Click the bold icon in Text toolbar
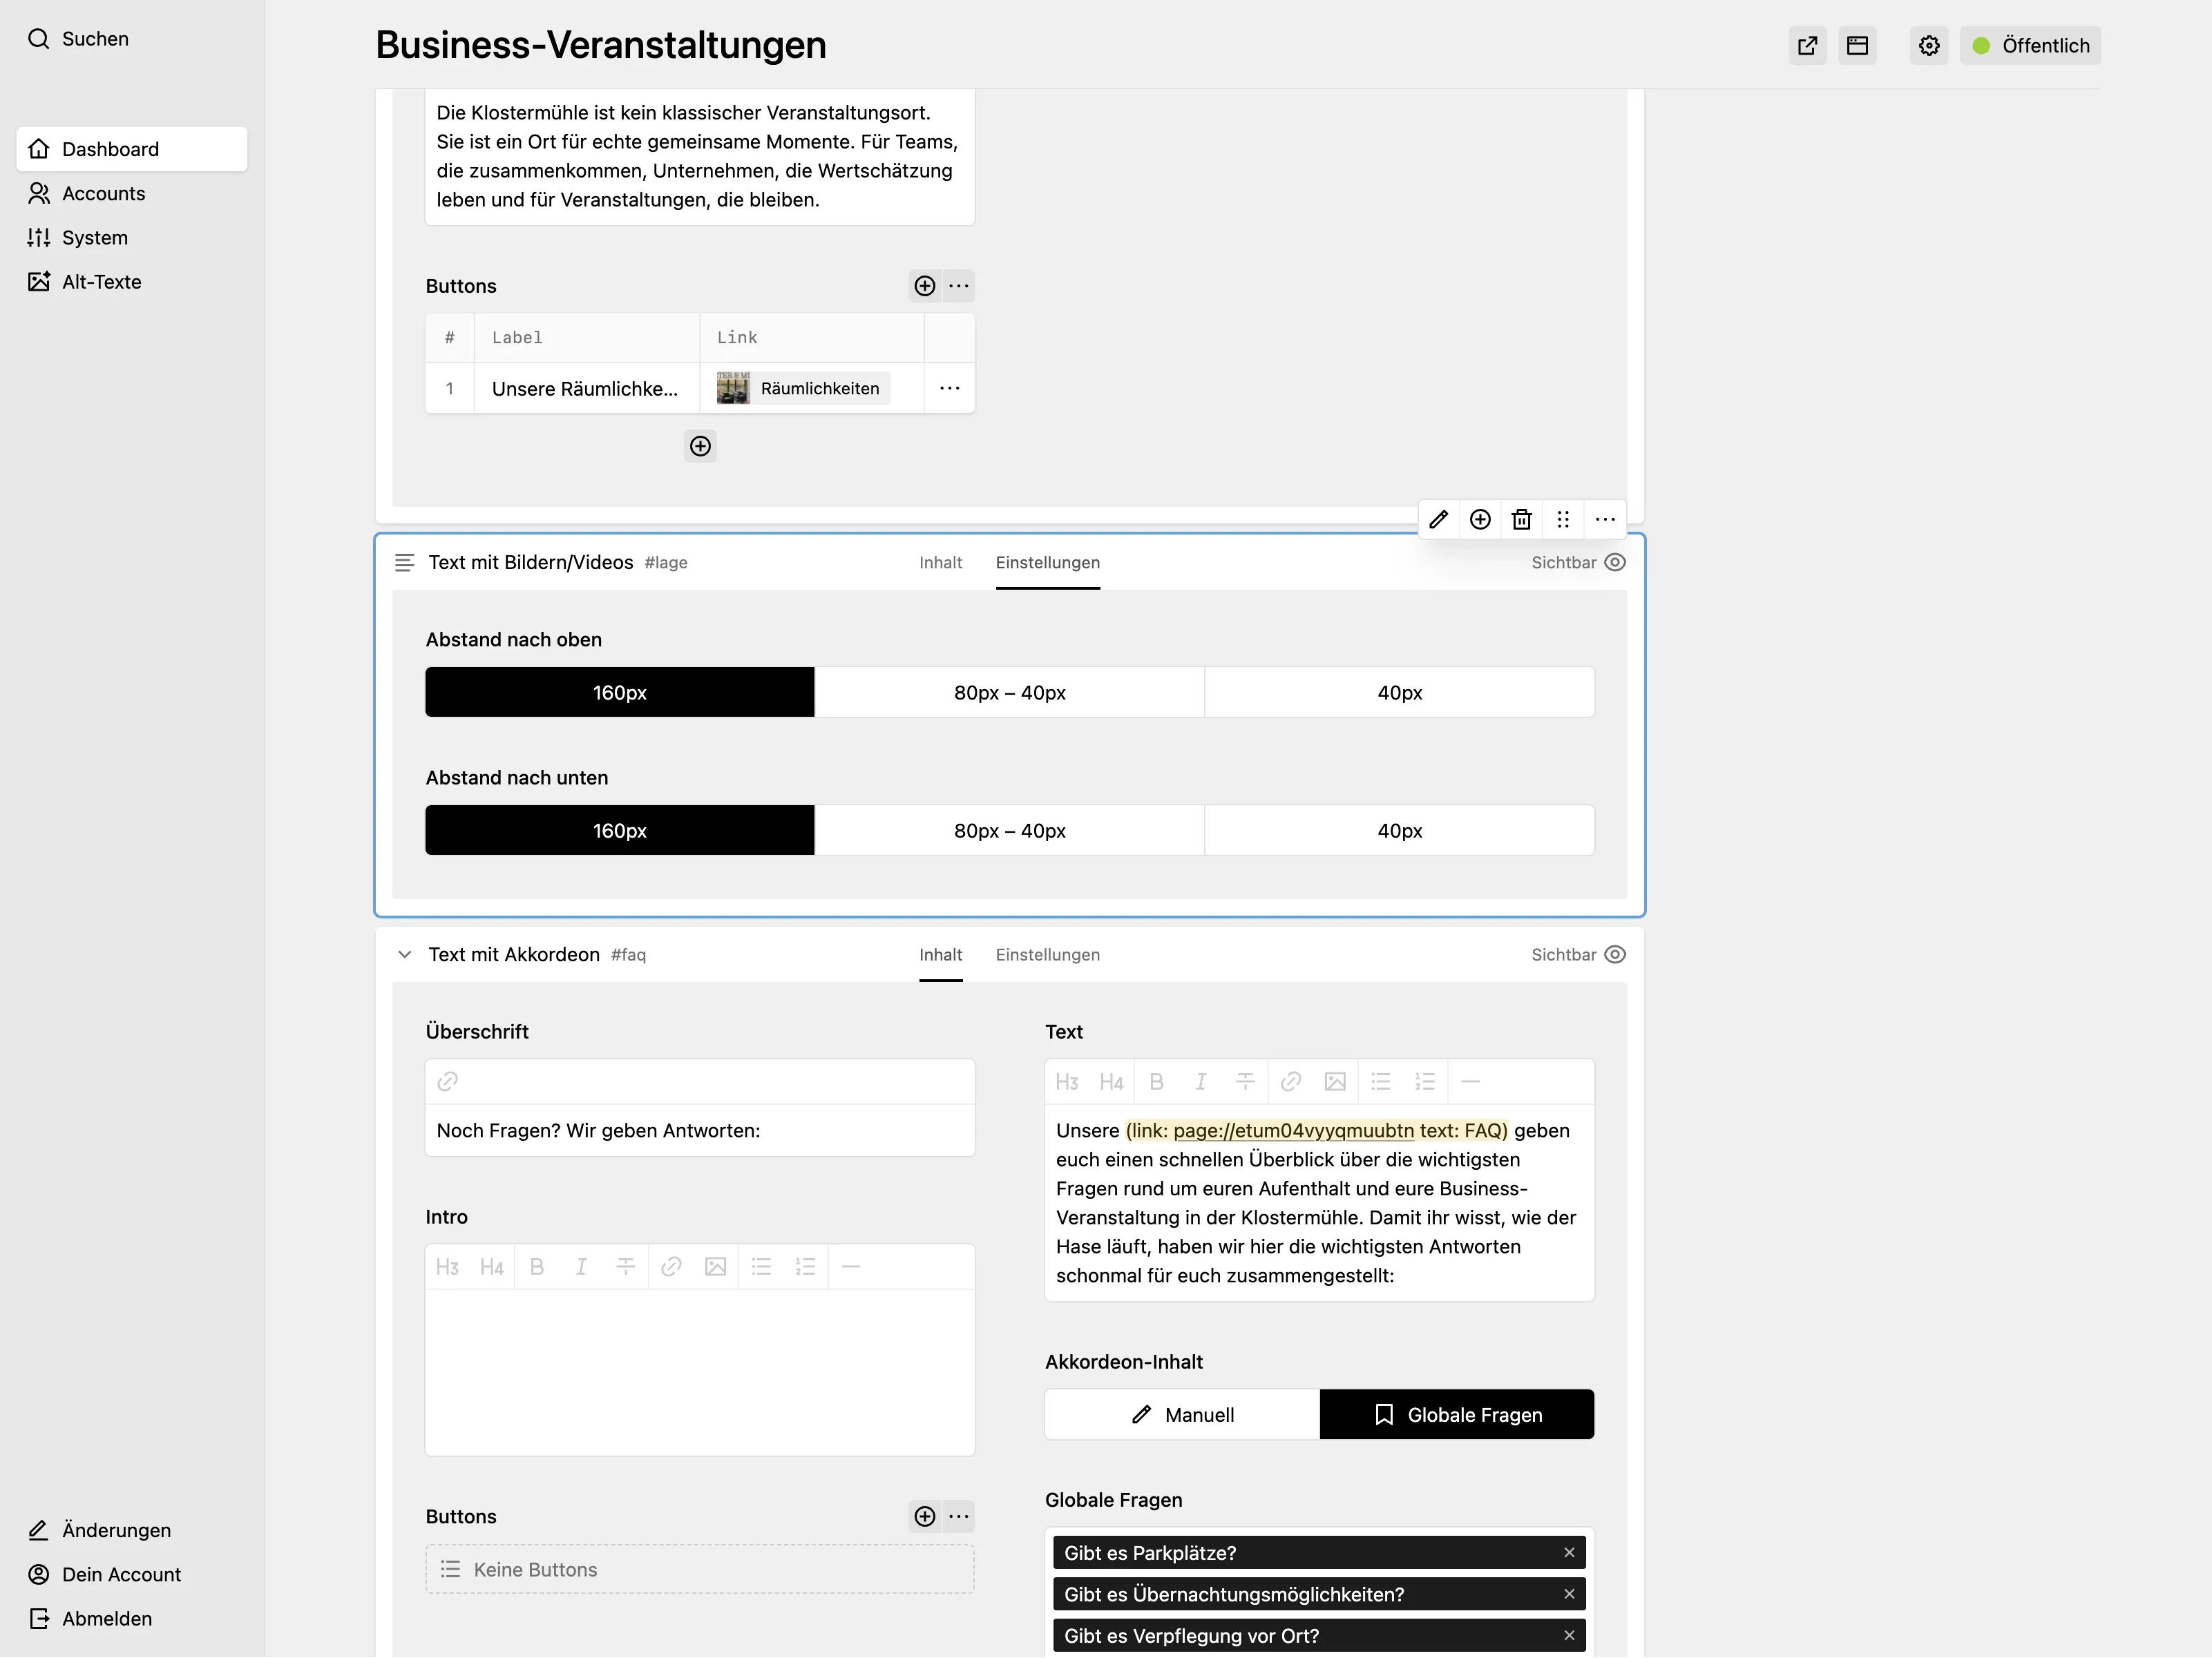Screen dimensions: 2212x1658 [1157, 1081]
